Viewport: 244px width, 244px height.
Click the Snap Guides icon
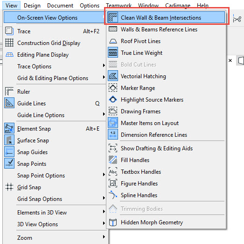coord(9,152)
